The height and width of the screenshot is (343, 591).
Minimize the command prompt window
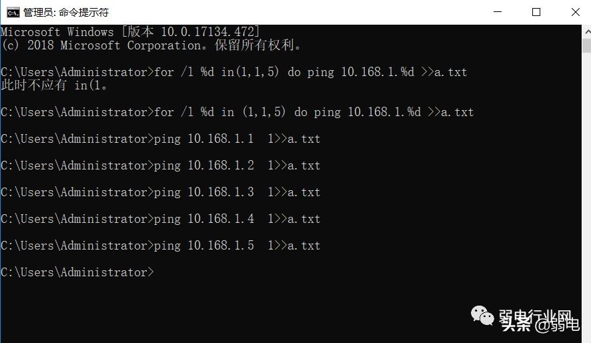498,12
